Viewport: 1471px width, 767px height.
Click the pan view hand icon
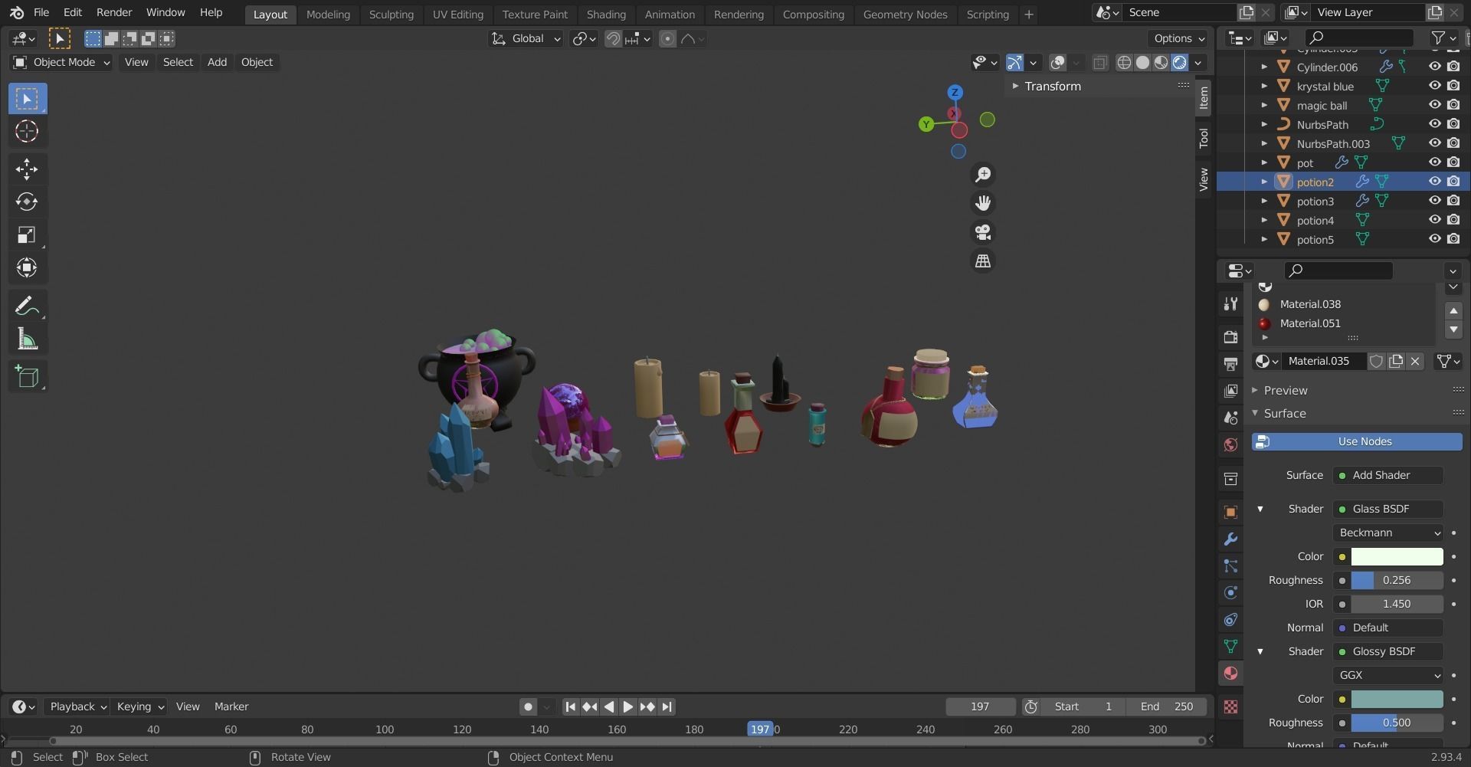coord(983,203)
